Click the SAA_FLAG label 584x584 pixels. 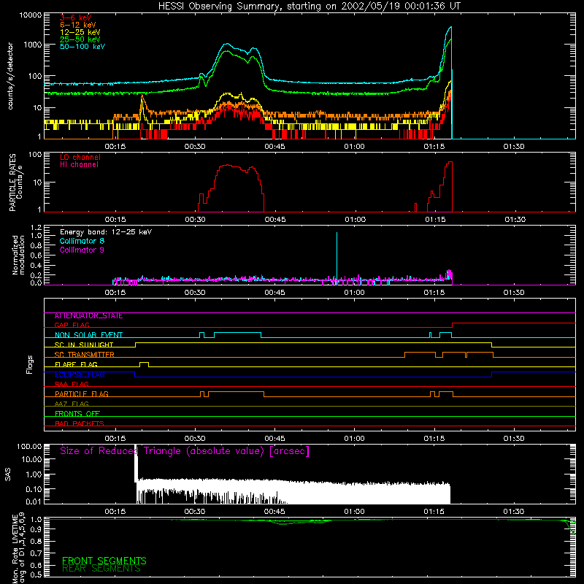point(72,384)
